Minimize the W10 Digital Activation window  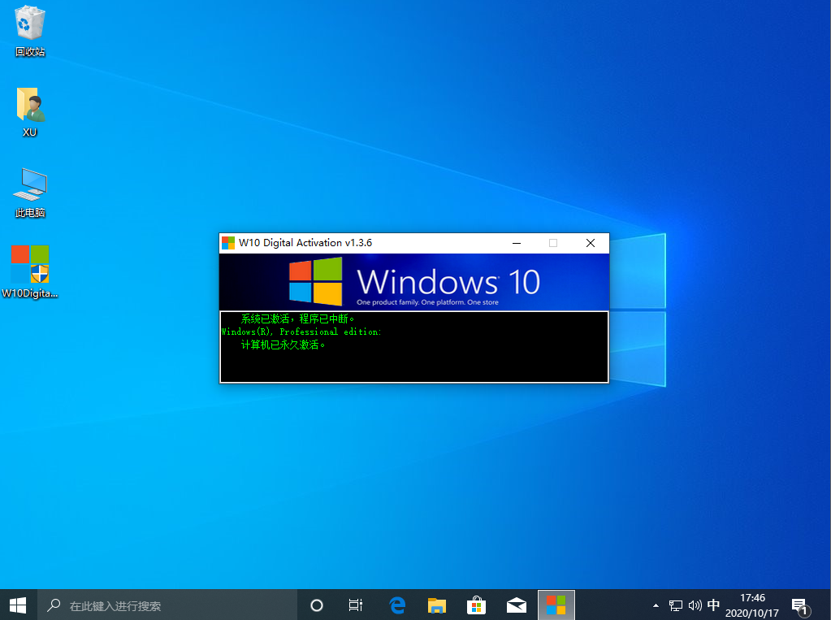(516, 242)
